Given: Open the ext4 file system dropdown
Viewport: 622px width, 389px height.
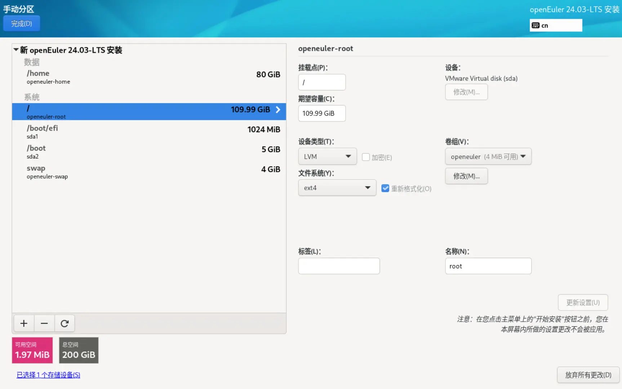Looking at the screenshot, I should click(337, 188).
